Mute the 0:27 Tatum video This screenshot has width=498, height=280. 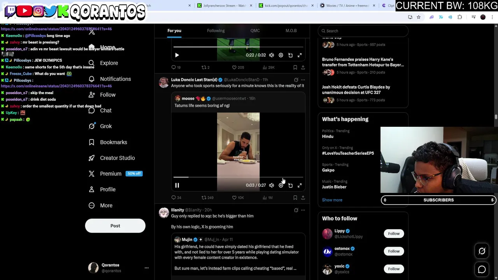[x=272, y=185]
